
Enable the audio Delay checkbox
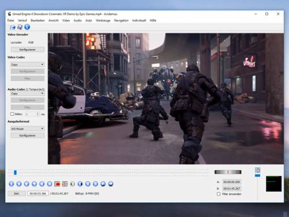pyautogui.click(x=12, y=114)
